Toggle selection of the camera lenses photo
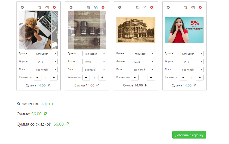 (71, 7)
